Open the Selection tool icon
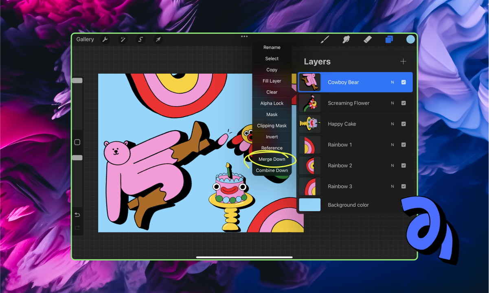The height and width of the screenshot is (293, 489). coord(140,39)
